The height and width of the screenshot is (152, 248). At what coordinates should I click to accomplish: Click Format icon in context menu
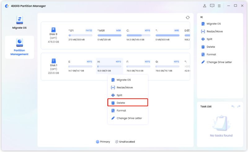point(113,110)
